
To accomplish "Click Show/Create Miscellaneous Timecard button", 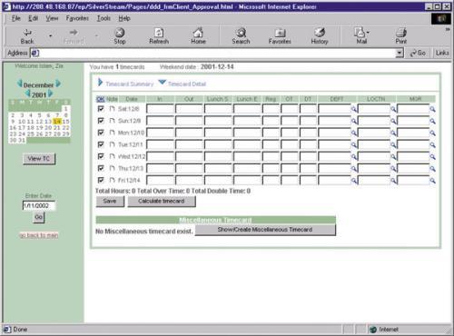I will (265, 230).
